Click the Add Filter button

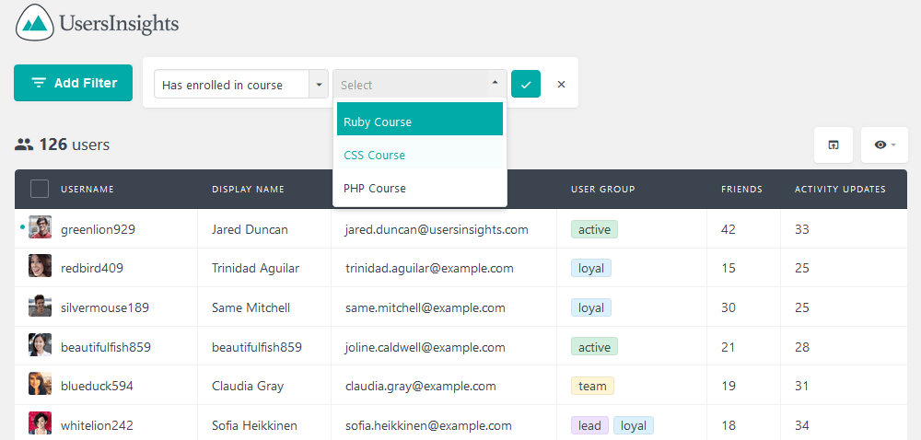(74, 83)
